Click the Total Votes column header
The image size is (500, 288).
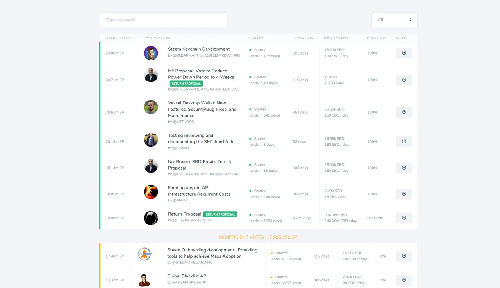coord(118,38)
